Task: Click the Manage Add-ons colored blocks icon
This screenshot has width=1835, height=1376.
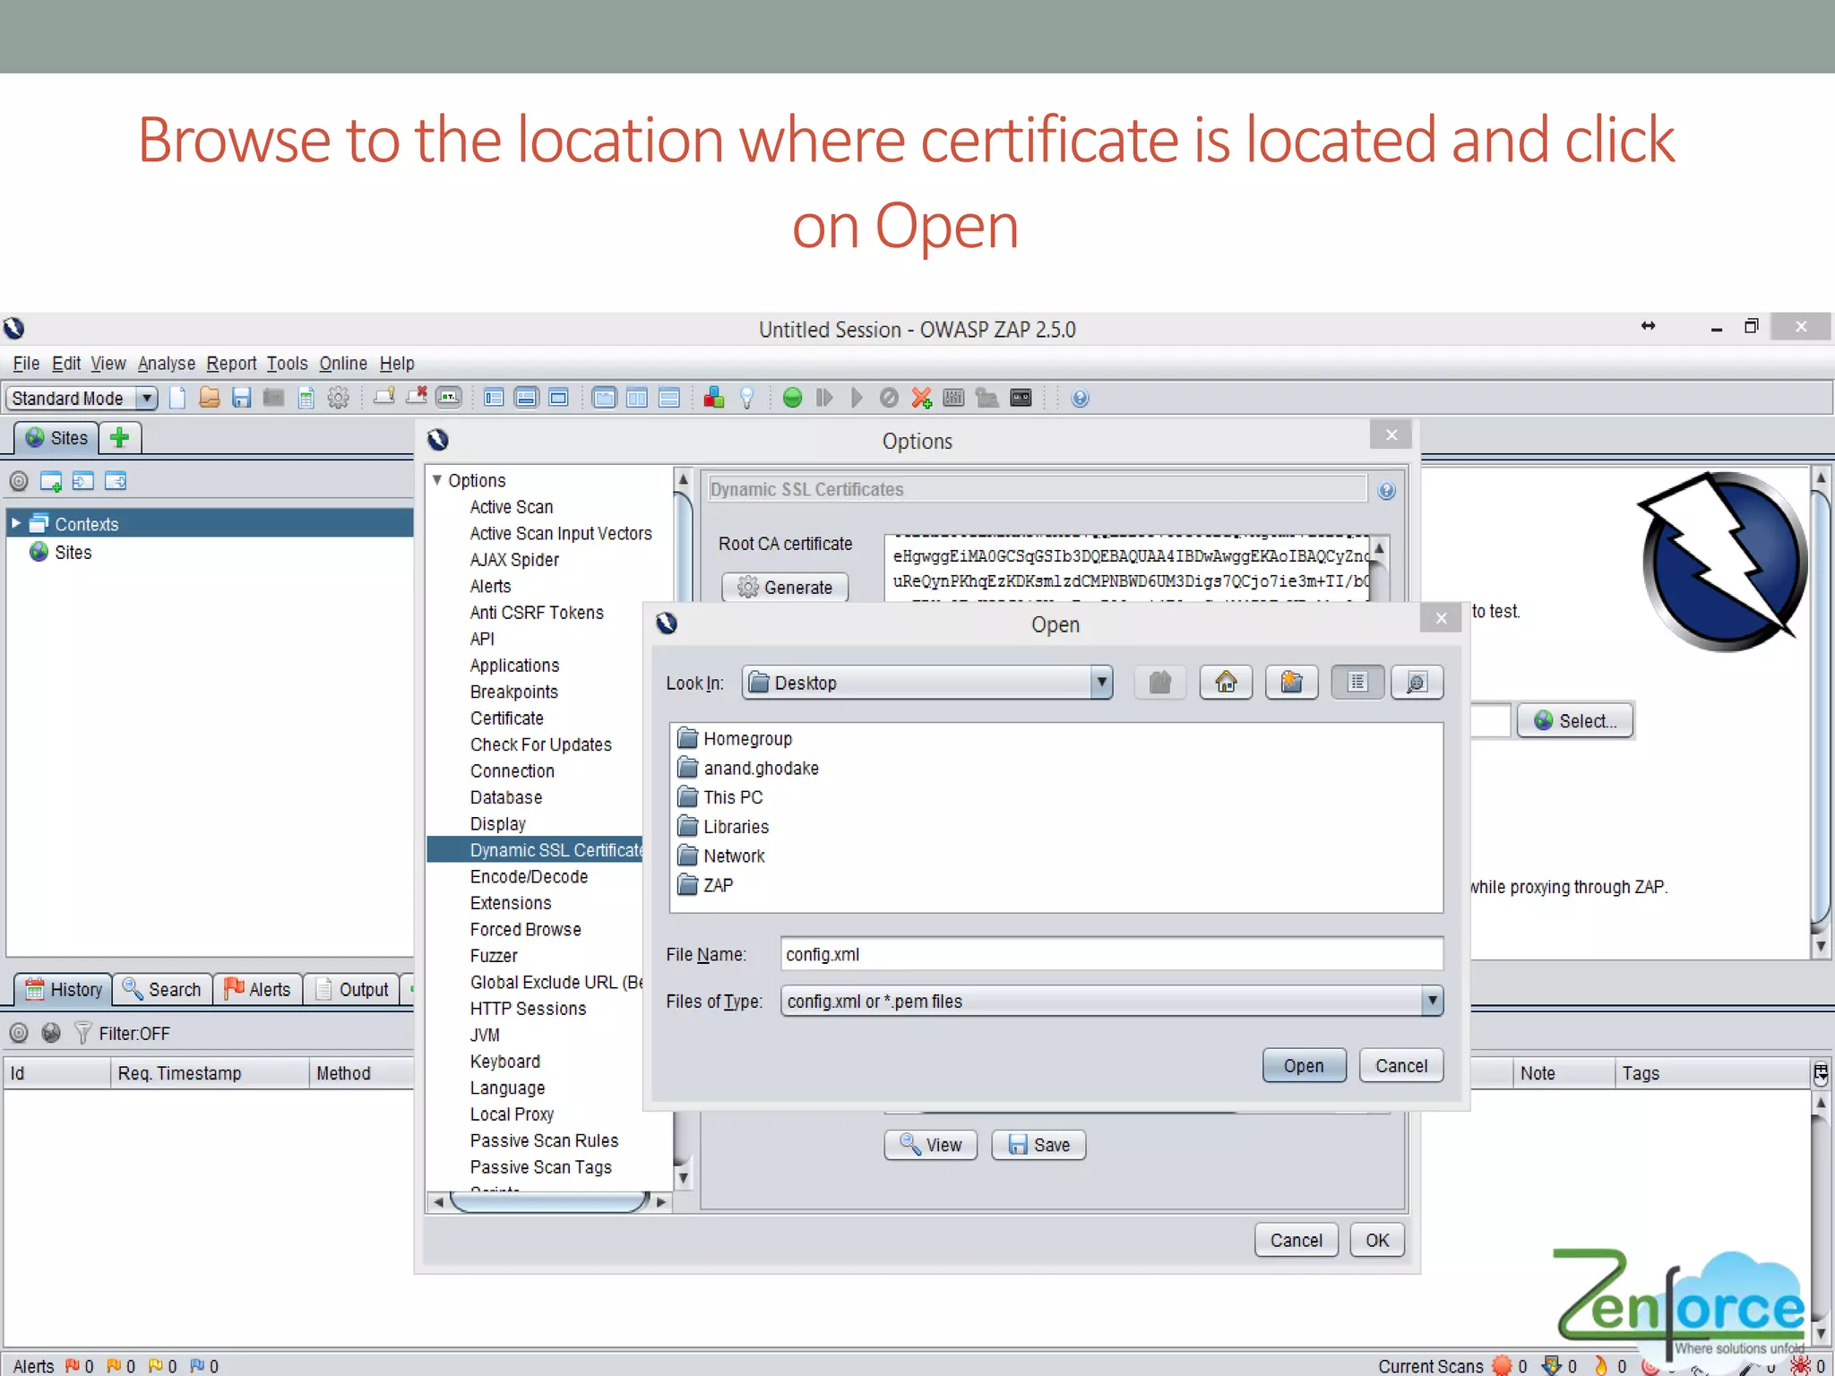Action: pos(714,398)
